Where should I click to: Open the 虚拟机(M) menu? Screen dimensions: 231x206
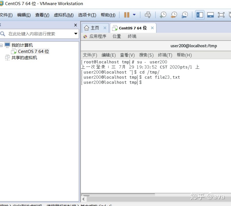click(64, 15)
